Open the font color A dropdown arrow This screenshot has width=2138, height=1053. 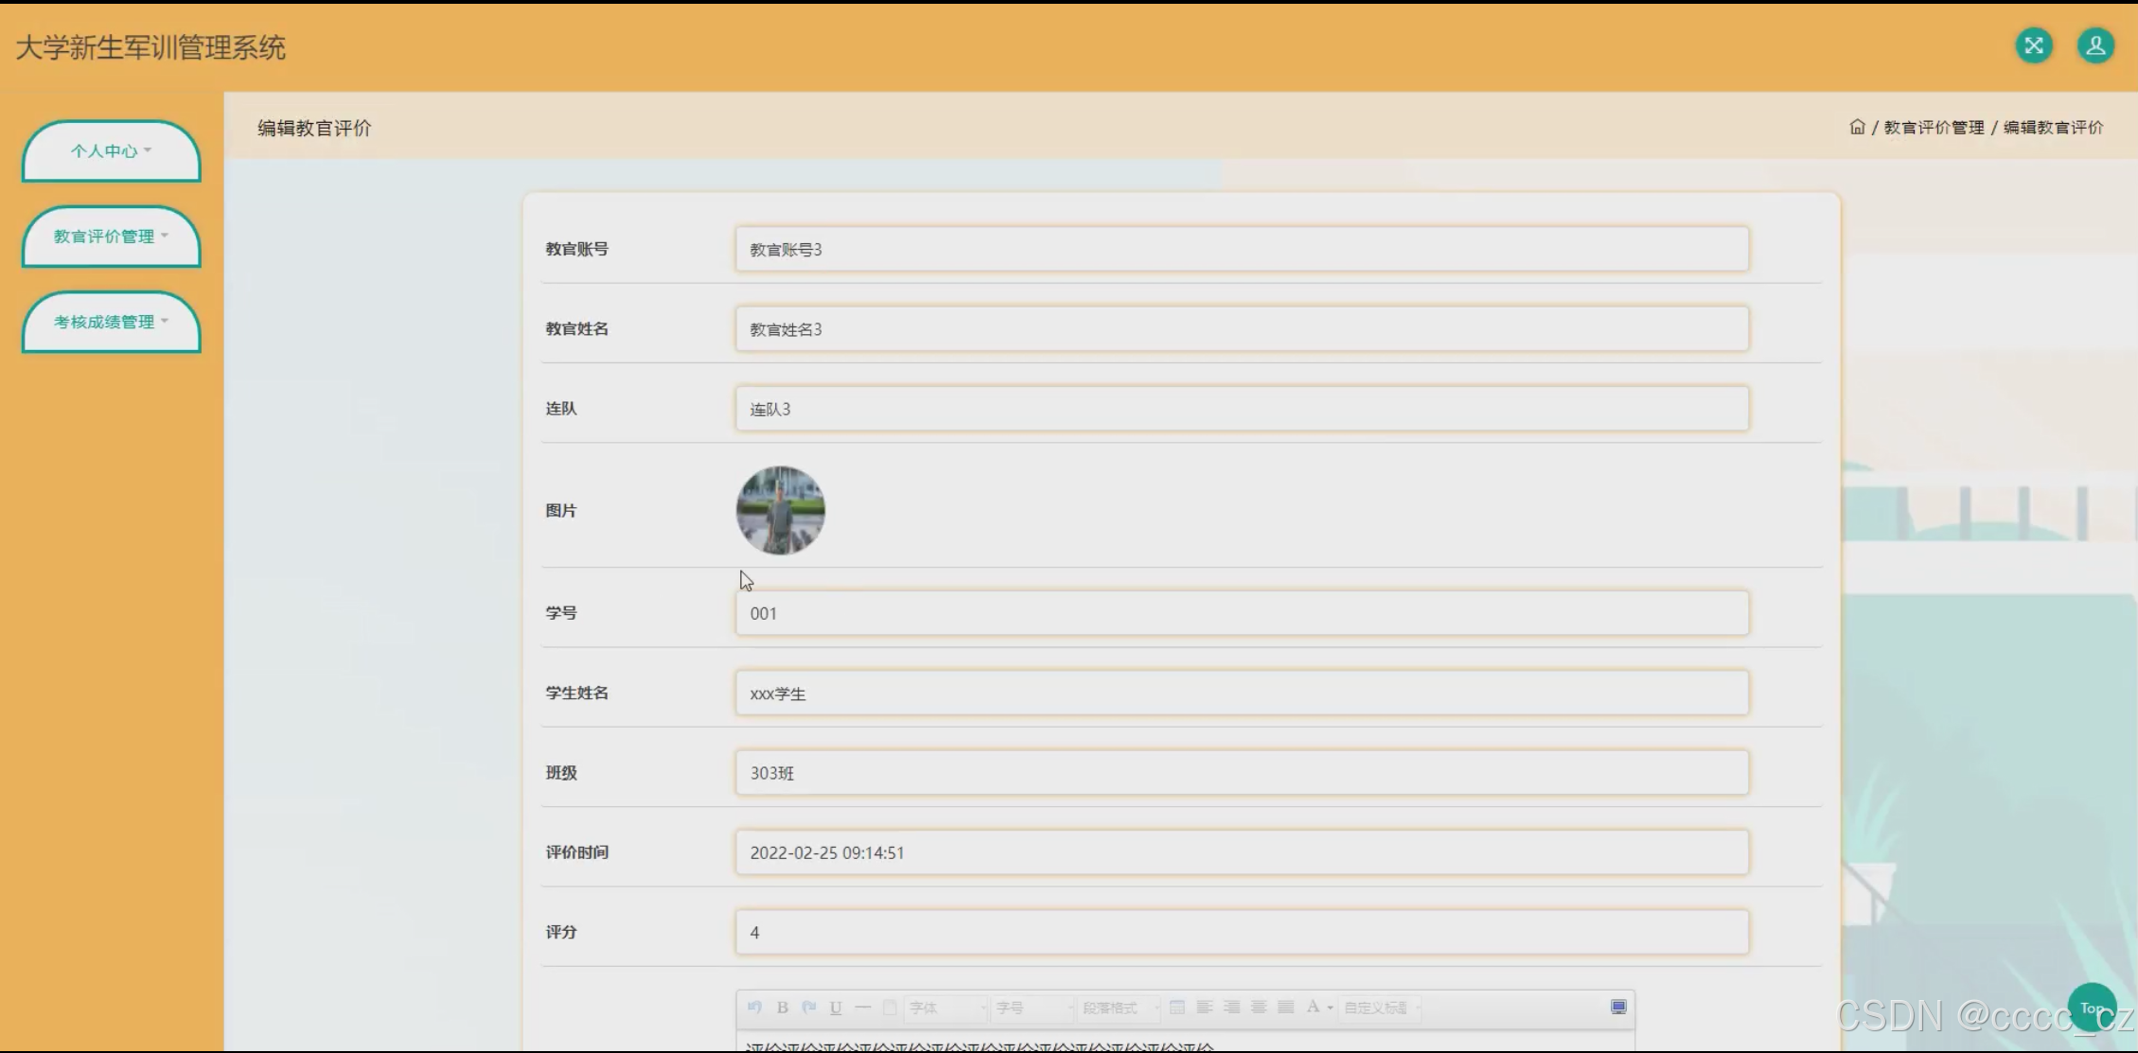[x=1330, y=1009]
